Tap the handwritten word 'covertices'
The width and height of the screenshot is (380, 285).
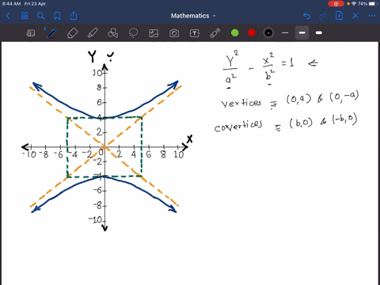238,126
